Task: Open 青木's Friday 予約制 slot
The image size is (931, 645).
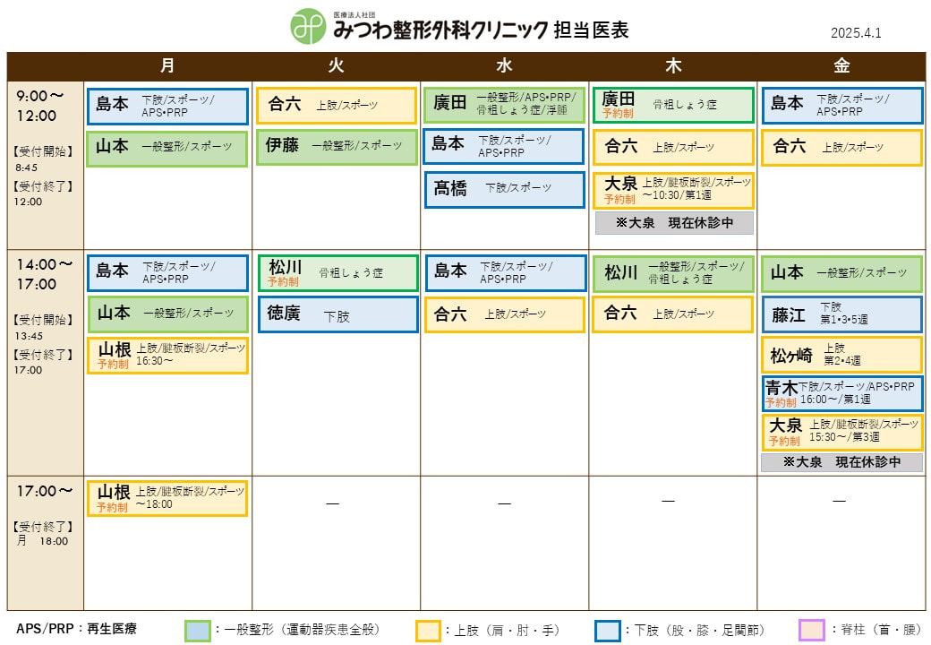Action: (841, 393)
